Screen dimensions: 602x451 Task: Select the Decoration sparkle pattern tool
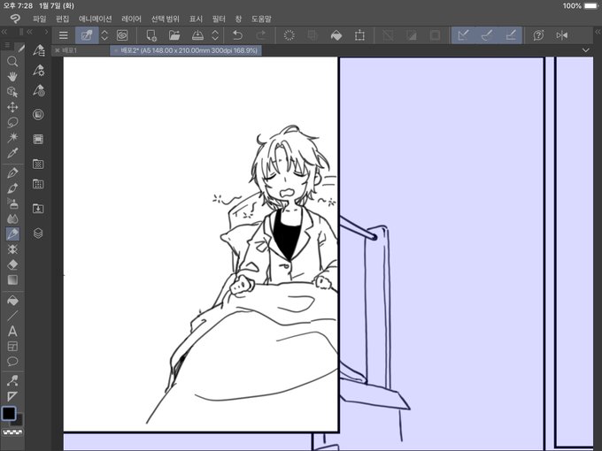pyautogui.click(x=12, y=249)
